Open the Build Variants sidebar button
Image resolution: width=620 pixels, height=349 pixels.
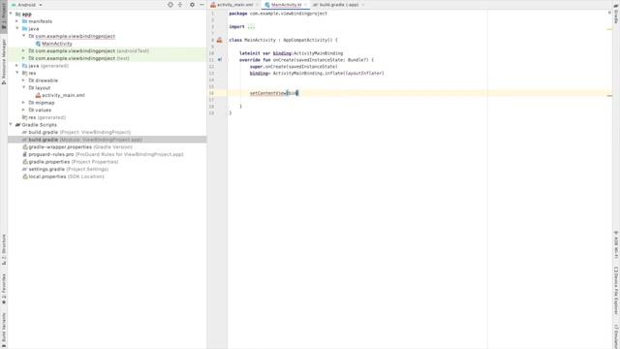[x=4, y=330]
